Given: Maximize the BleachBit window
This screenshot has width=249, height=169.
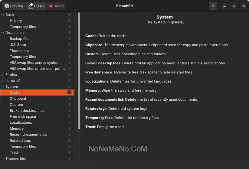Looking at the screenshot, I should [x=234, y=6].
